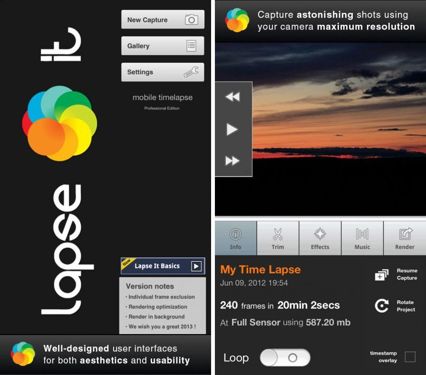Rewind the video playback
This screenshot has width=426, height=375.
[x=233, y=97]
